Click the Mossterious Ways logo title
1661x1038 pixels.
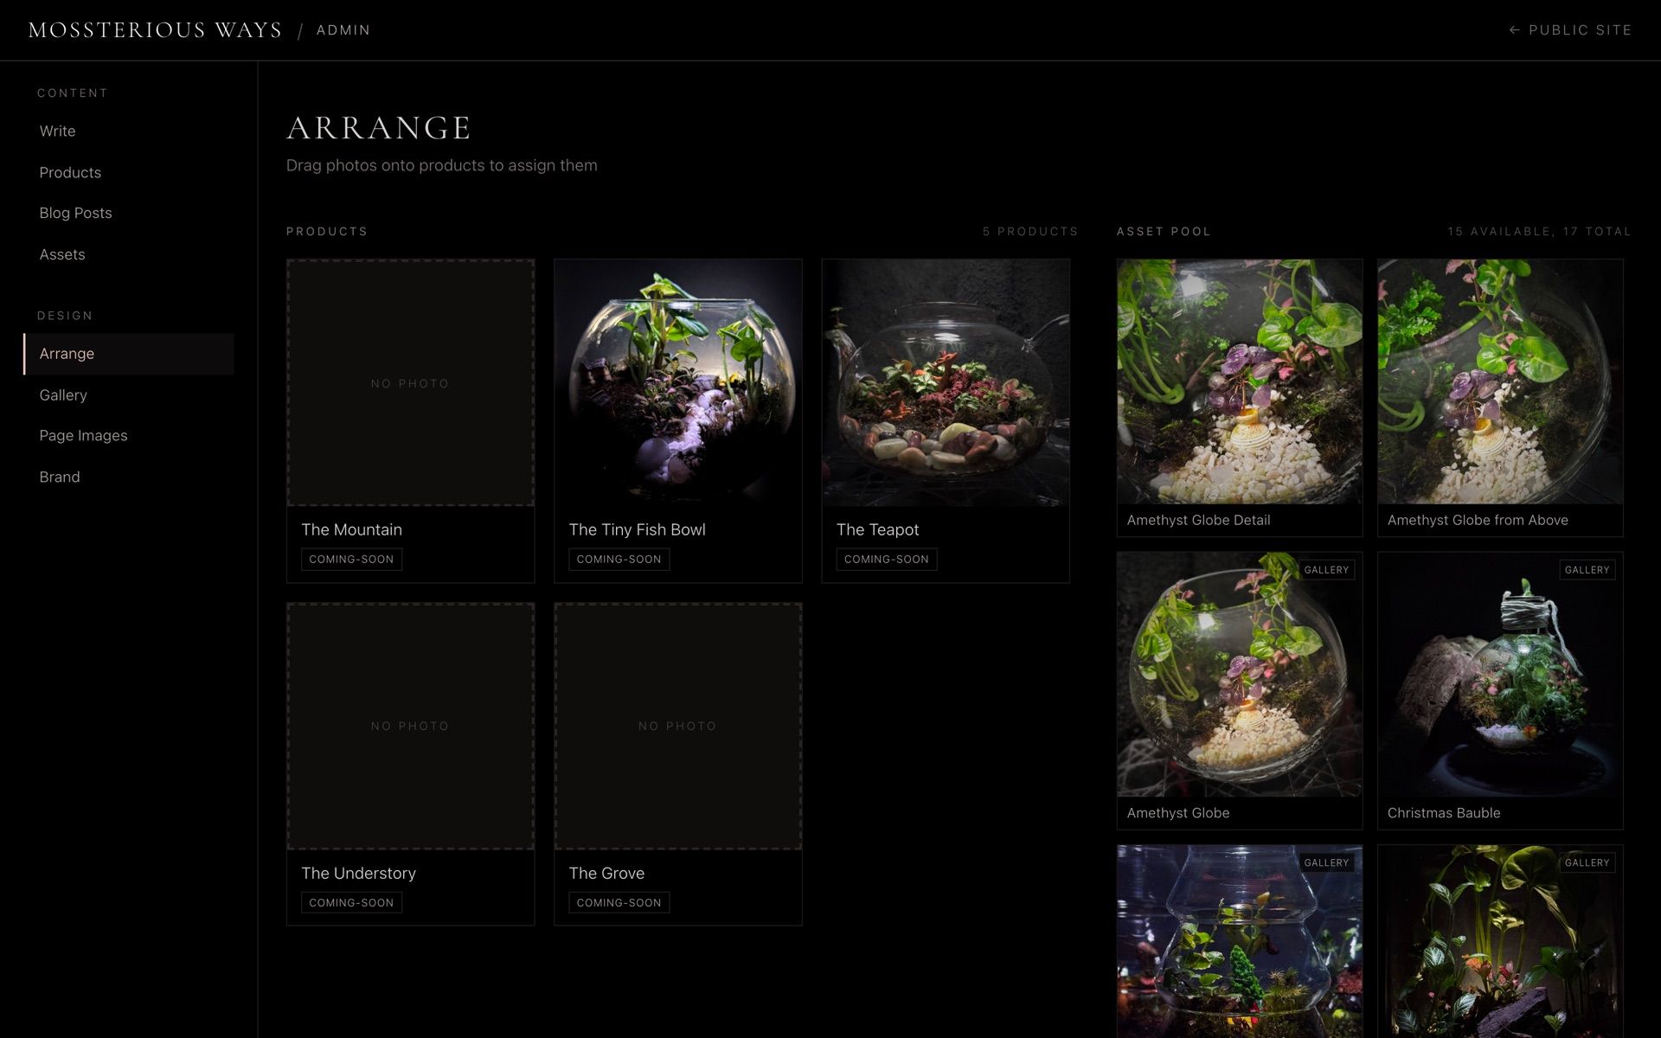point(155,30)
